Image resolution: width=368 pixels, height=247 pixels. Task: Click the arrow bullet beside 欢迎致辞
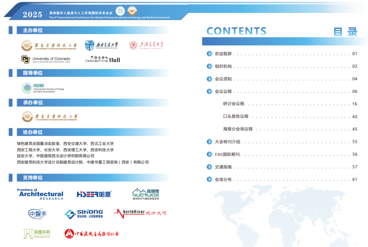tap(210, 54)
